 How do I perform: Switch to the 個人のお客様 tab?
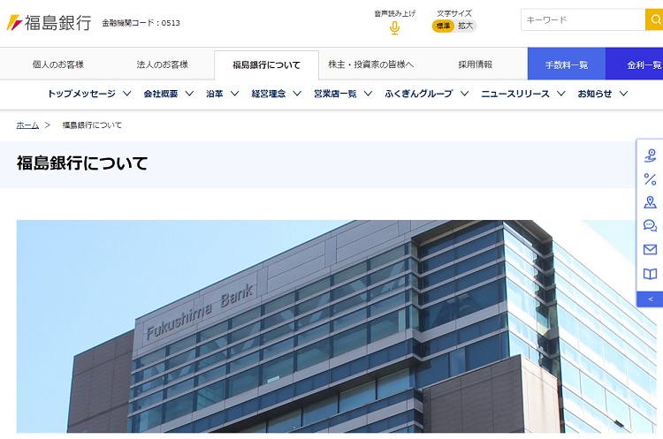click(x=58, y=64)
